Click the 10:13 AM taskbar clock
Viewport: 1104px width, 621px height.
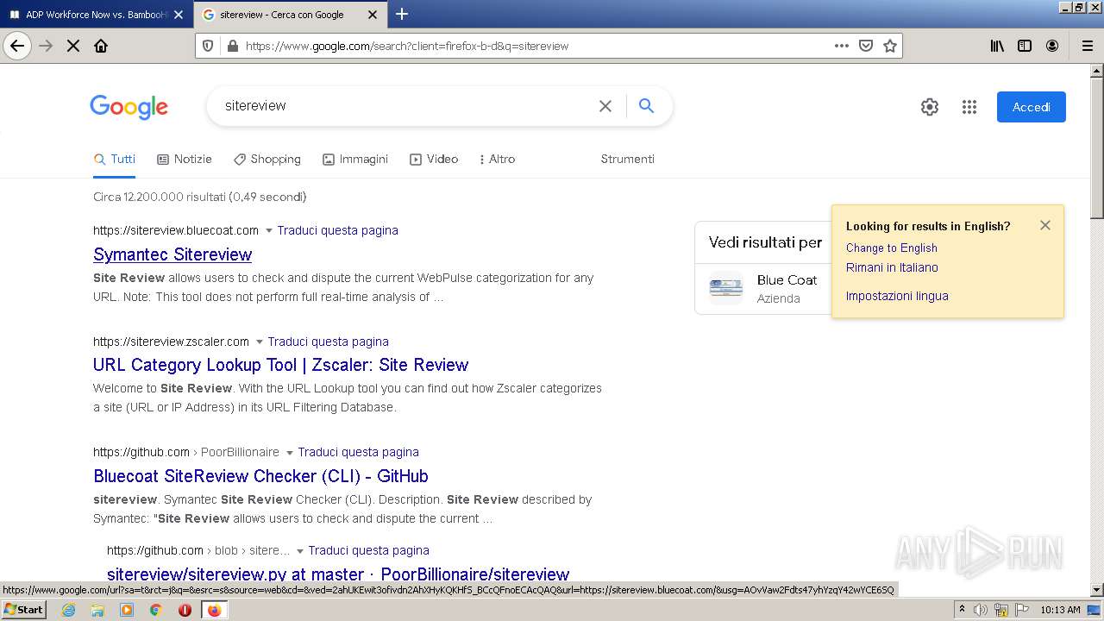tap(1060, 610)
